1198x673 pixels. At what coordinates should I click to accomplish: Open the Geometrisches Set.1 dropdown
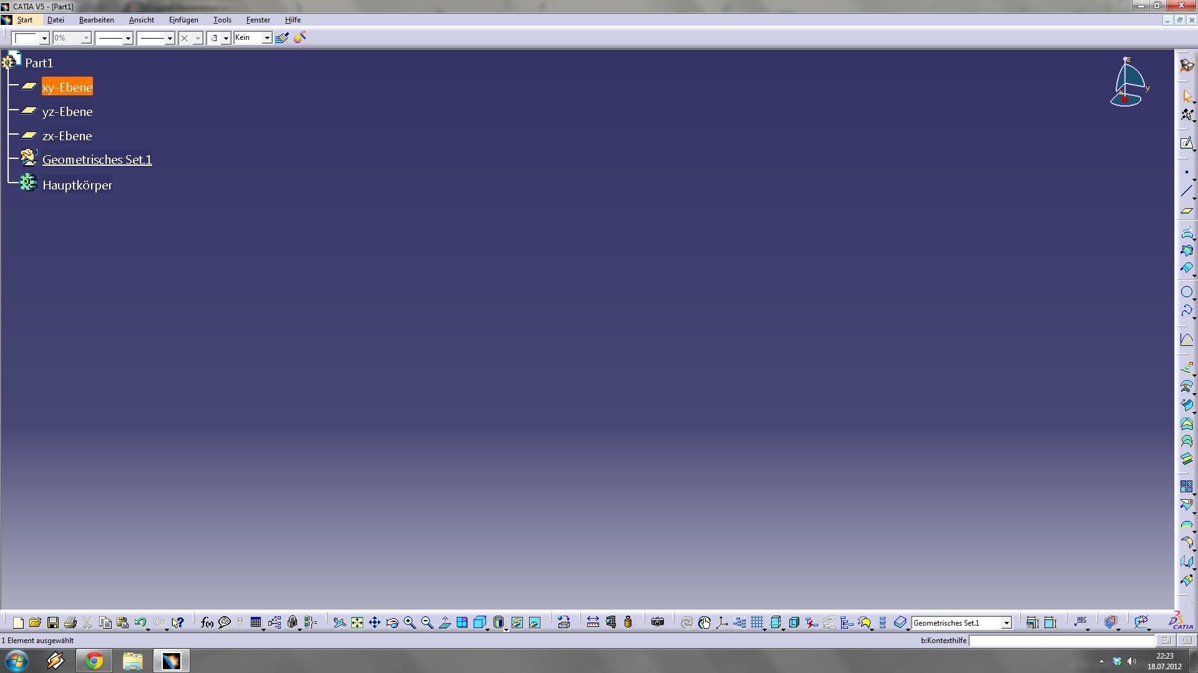[1006, 623]
